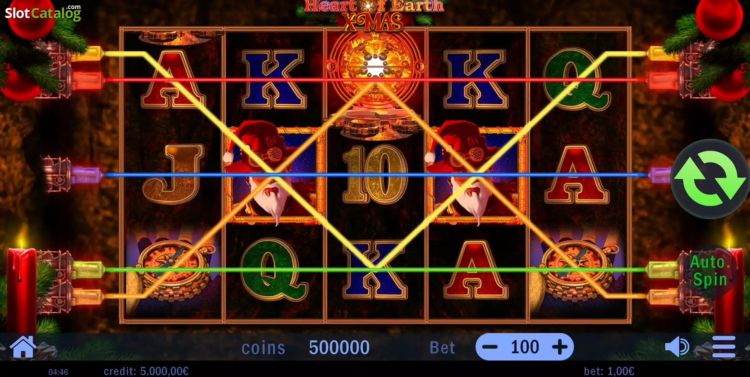
Task: Click the compass symbol on first reel
Action: click(x=173, y=271)
